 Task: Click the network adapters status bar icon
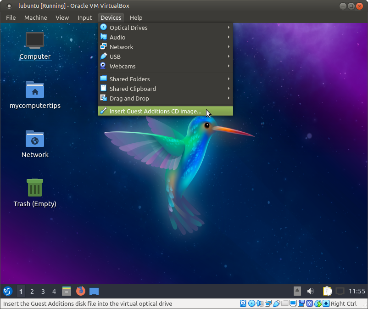268,303
